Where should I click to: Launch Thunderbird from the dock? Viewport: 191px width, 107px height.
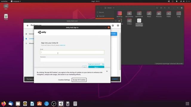pyautogui.click(x=11, y=104)
